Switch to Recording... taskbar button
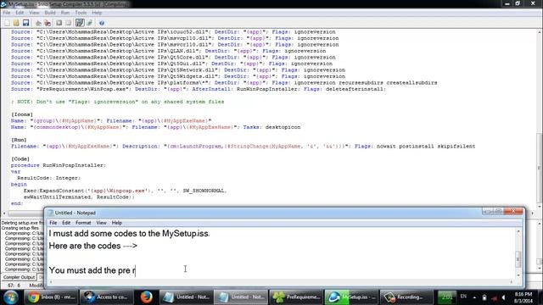The image size is (543, 305). click(406, 297)
